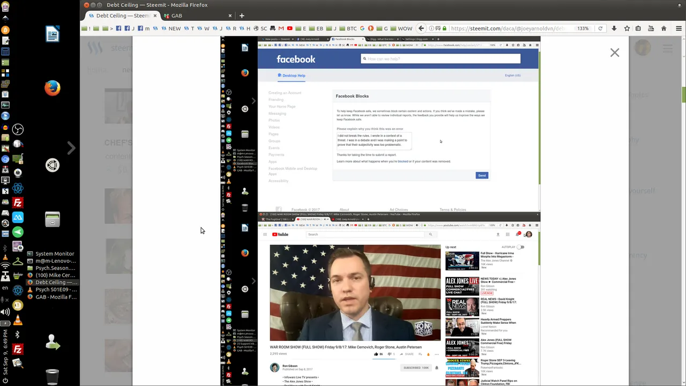Open the BTC bookmarks folder

pyautogui.click(x=347, y=28)
